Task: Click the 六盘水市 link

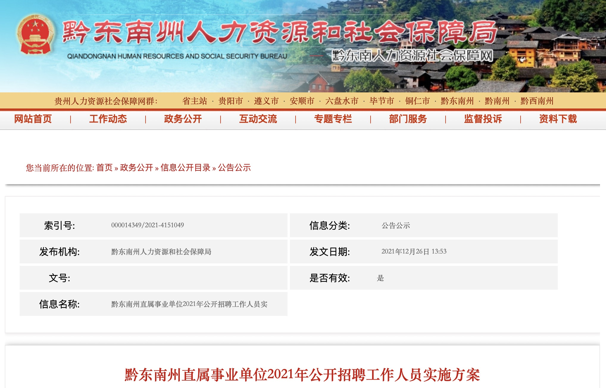Action: point(342,101)
